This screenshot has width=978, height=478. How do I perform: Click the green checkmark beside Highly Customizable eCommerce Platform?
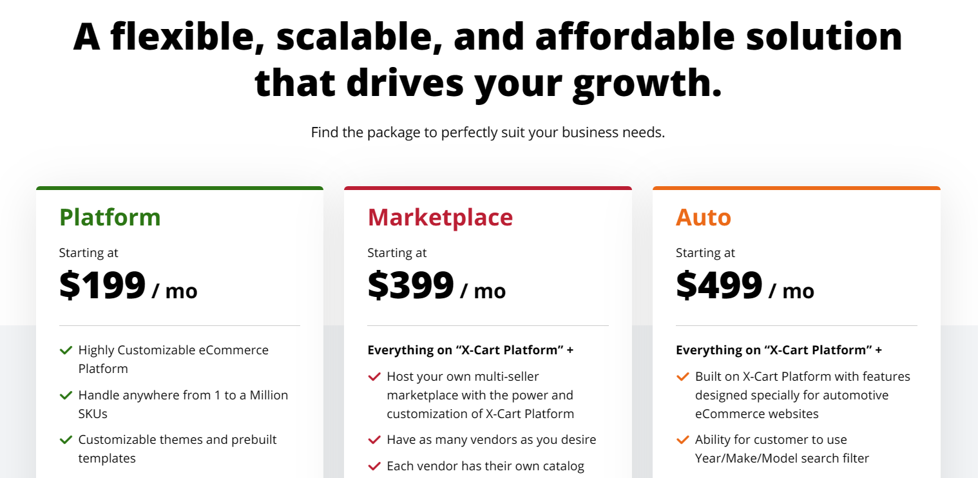(x=66, y=350)
